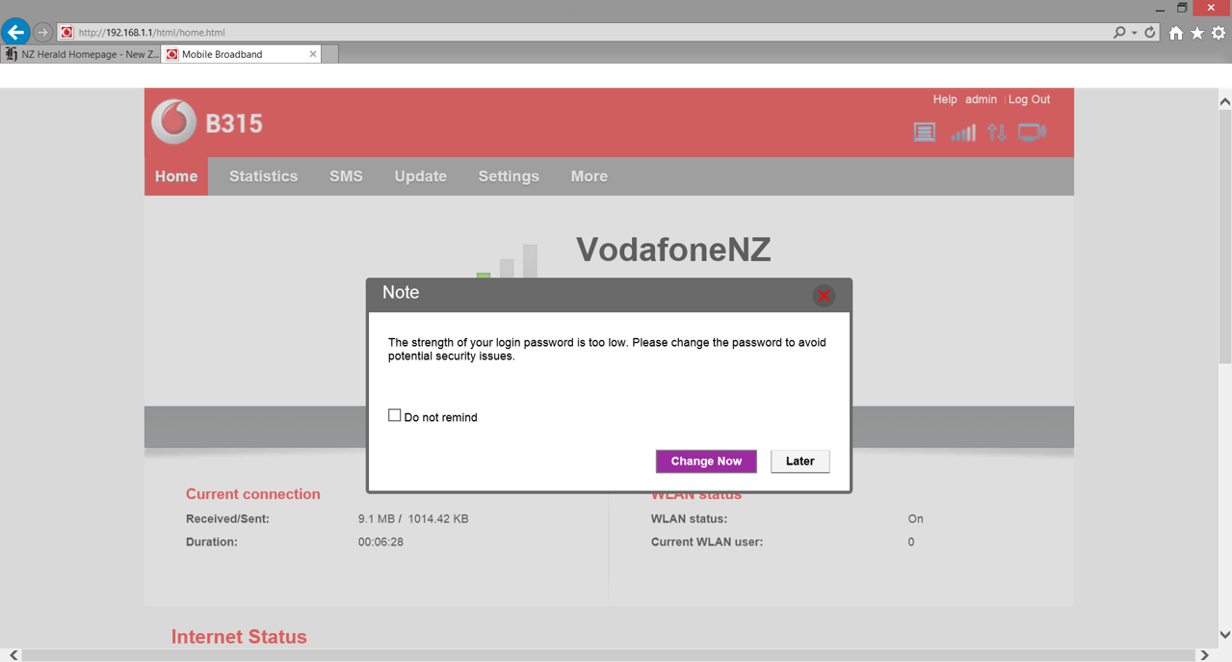This screenshot has width=1232, height=662.
Task: Click the Log Out link
Action: point(1029,99)
